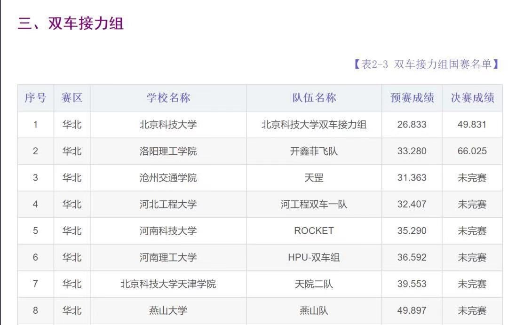Click the HPU-双车组 team name
The width and height of the screenshot is (508, 325).
tap(314, 258)
